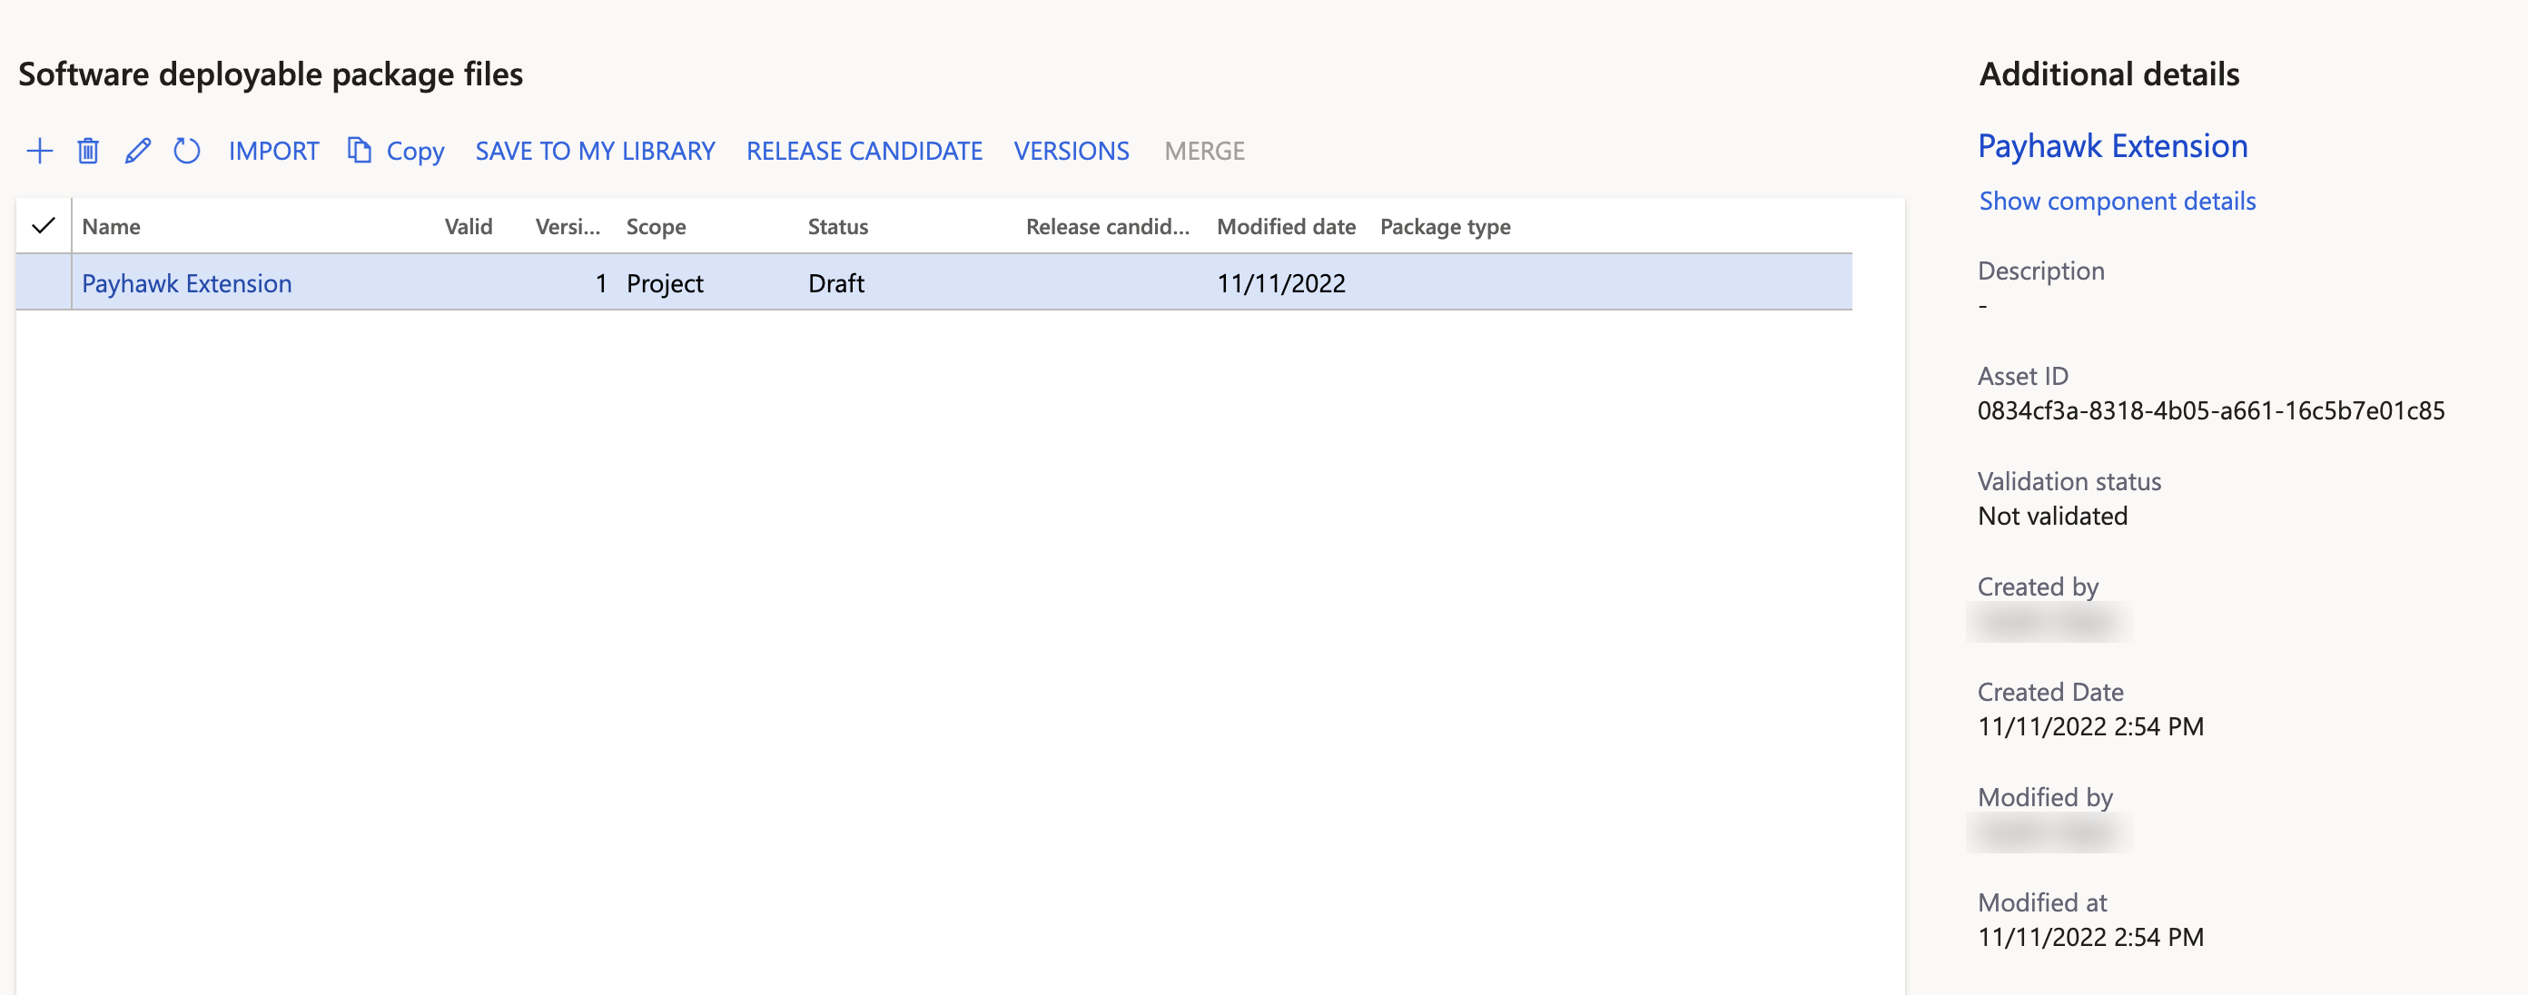Click the Modified at timestamp value

2090,937
